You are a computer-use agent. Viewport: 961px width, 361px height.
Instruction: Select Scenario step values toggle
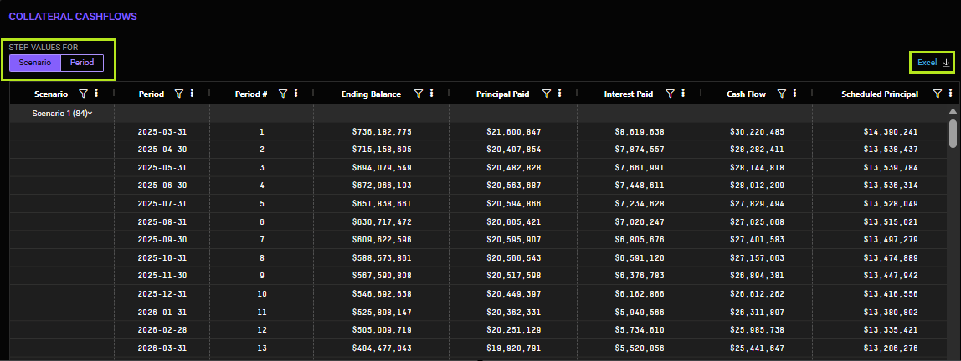[35, 63]
